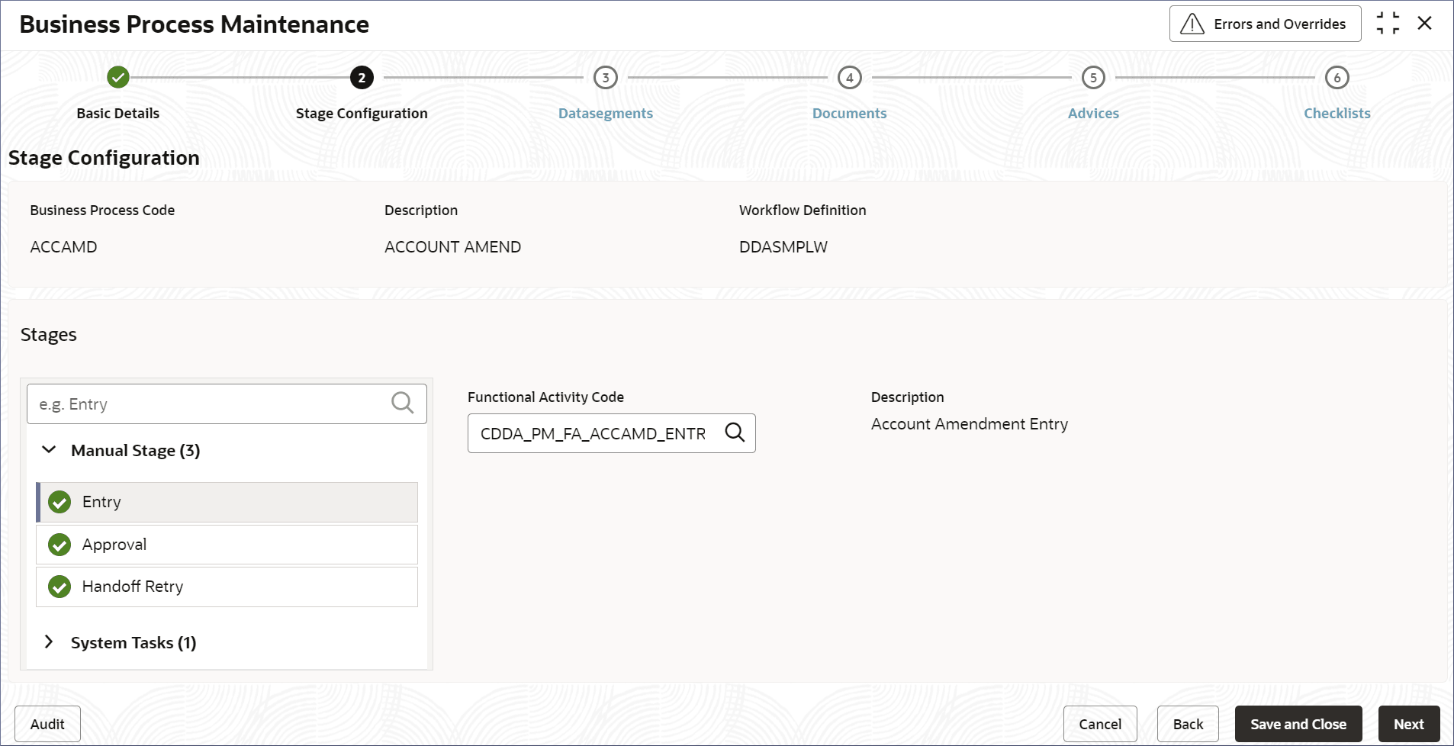
Task: Expand the System Tasks group
Action: [x=49, y=642]
